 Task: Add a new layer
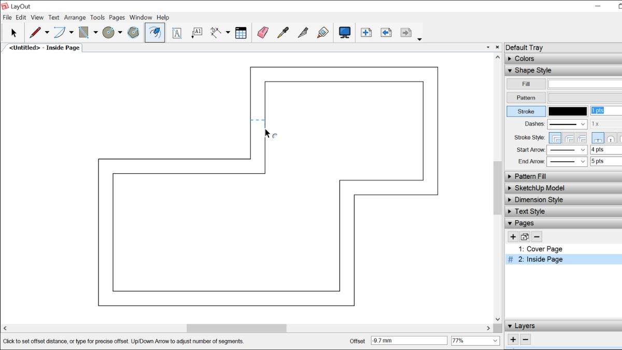point(513,340)
